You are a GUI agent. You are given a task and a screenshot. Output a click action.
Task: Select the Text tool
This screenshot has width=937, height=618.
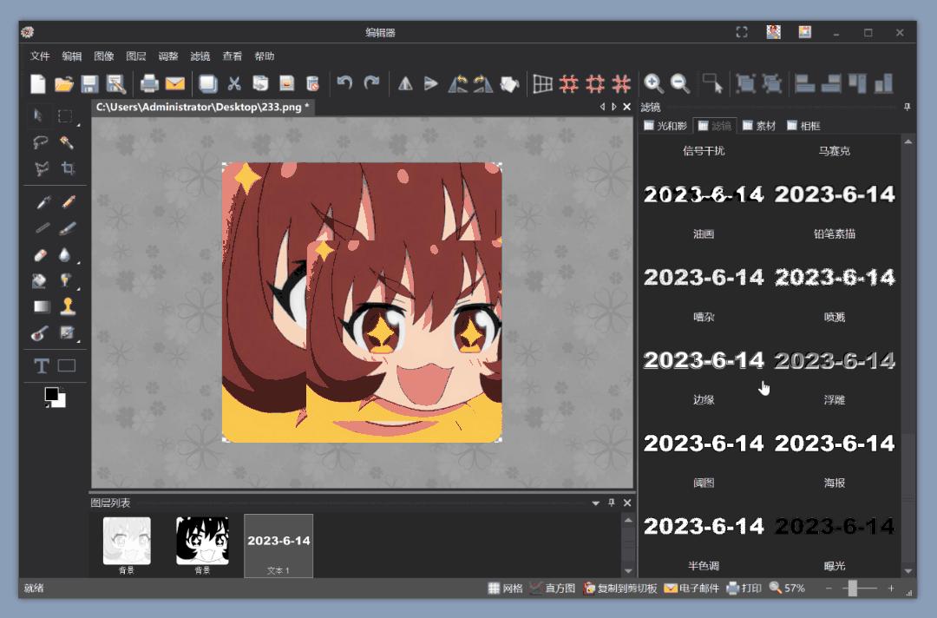tap(41, 366)
